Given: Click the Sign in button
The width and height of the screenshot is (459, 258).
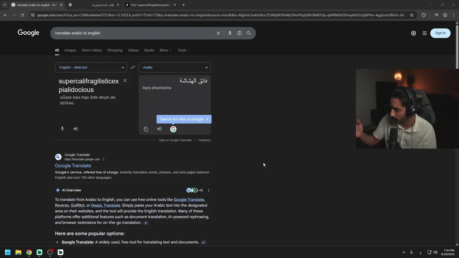Looking at the screenshot, I should (x=440, y=33).
